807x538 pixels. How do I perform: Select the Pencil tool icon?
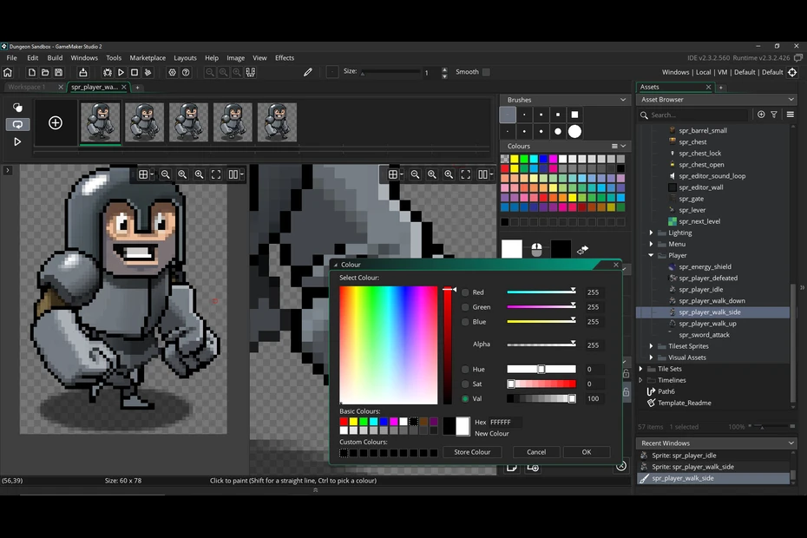pyautogui.click(x=308, y=73)
